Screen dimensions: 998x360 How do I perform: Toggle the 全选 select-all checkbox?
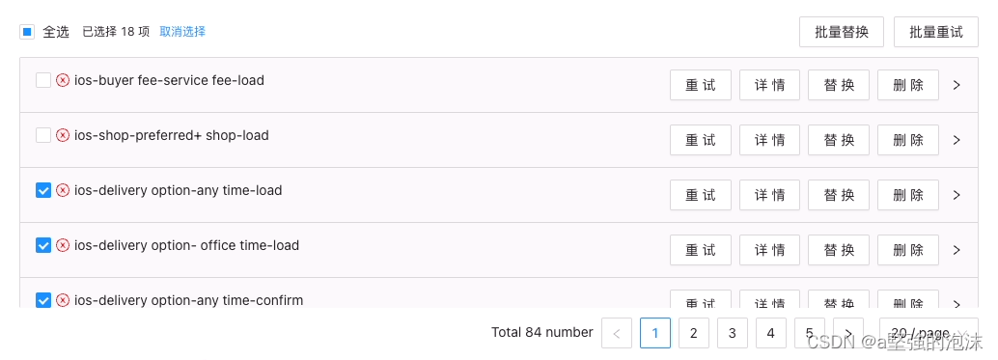pyautogui.click(x=27, y=31)
